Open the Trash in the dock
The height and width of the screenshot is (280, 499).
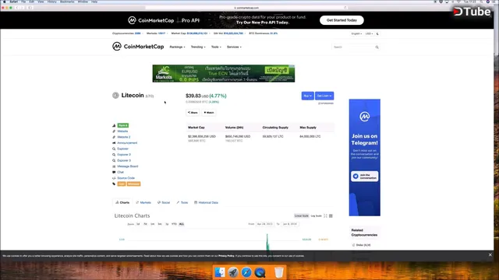click(x=279, y=272)
